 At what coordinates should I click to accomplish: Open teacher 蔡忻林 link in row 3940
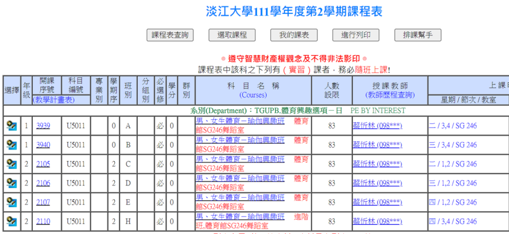click(x=378, y=145)
